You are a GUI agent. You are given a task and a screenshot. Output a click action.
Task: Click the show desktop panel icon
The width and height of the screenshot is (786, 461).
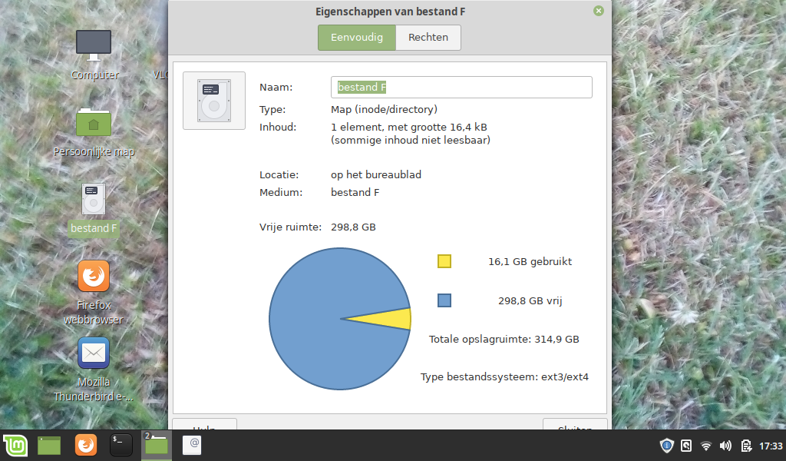click(50, 445)
